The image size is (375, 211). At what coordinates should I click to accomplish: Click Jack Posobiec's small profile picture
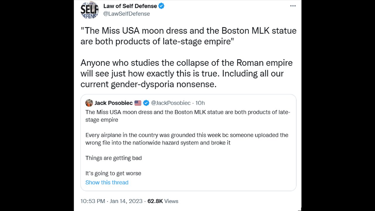[89, 103]
